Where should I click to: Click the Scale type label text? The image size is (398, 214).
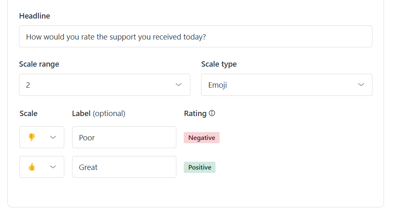[x=219, y=64]
